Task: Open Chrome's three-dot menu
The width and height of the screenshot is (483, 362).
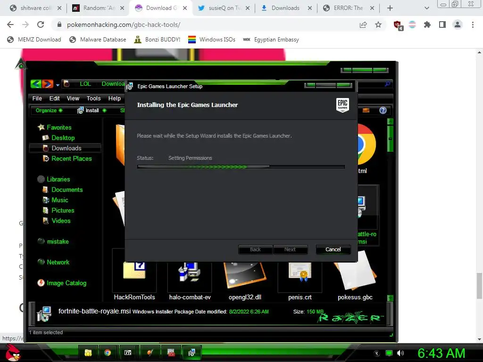Action: pos(473,25)
